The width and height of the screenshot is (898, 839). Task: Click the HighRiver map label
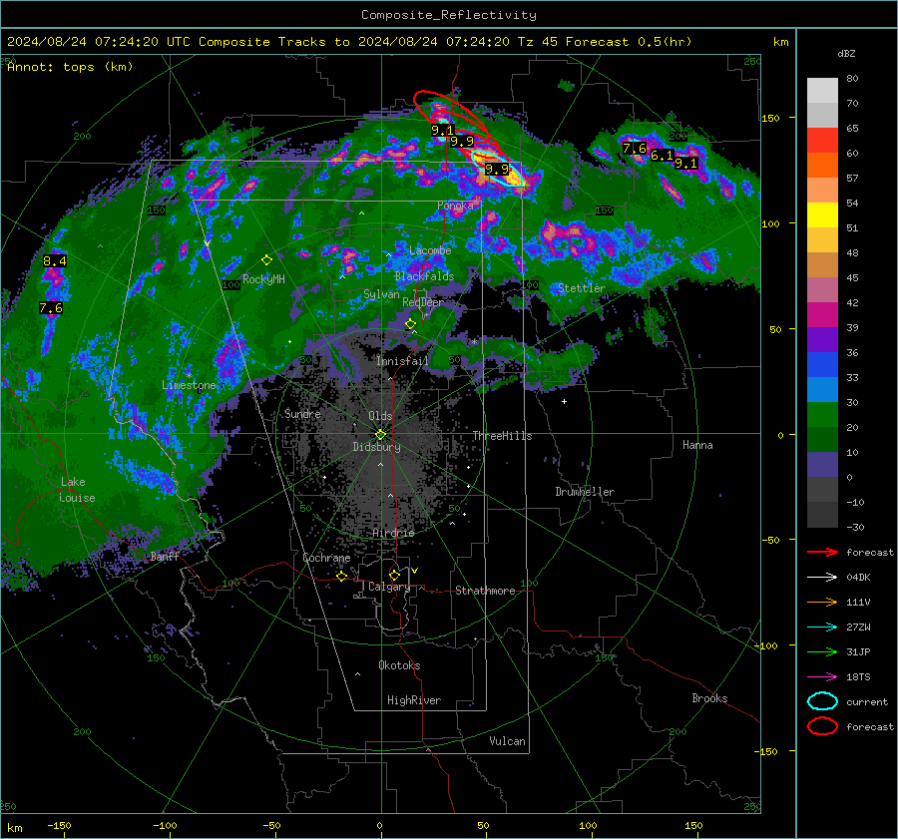414,700
